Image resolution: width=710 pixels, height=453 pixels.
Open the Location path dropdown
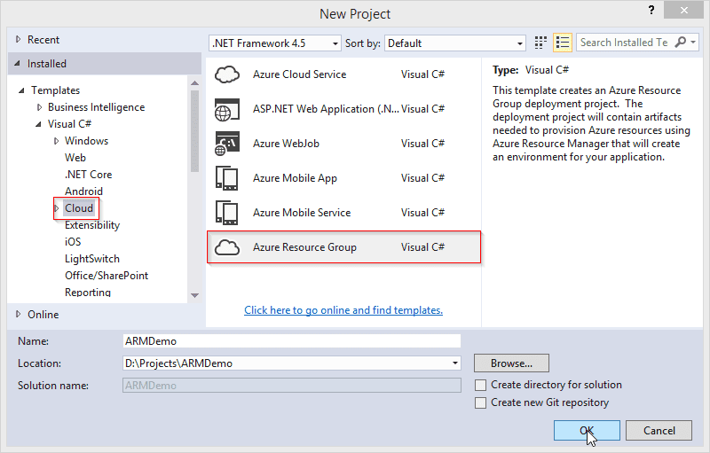coord(455,363)
